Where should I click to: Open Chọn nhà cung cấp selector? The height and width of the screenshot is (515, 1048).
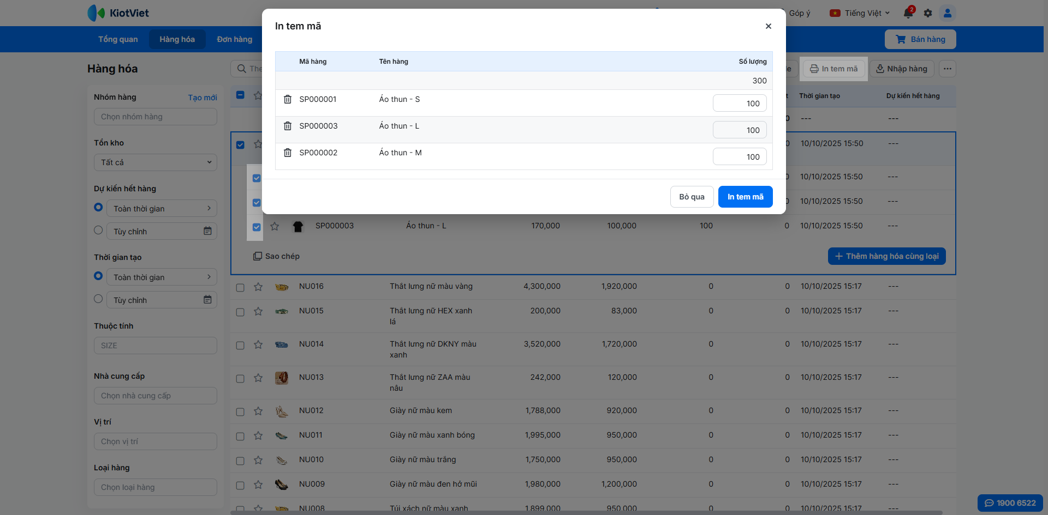click(156, 396)
